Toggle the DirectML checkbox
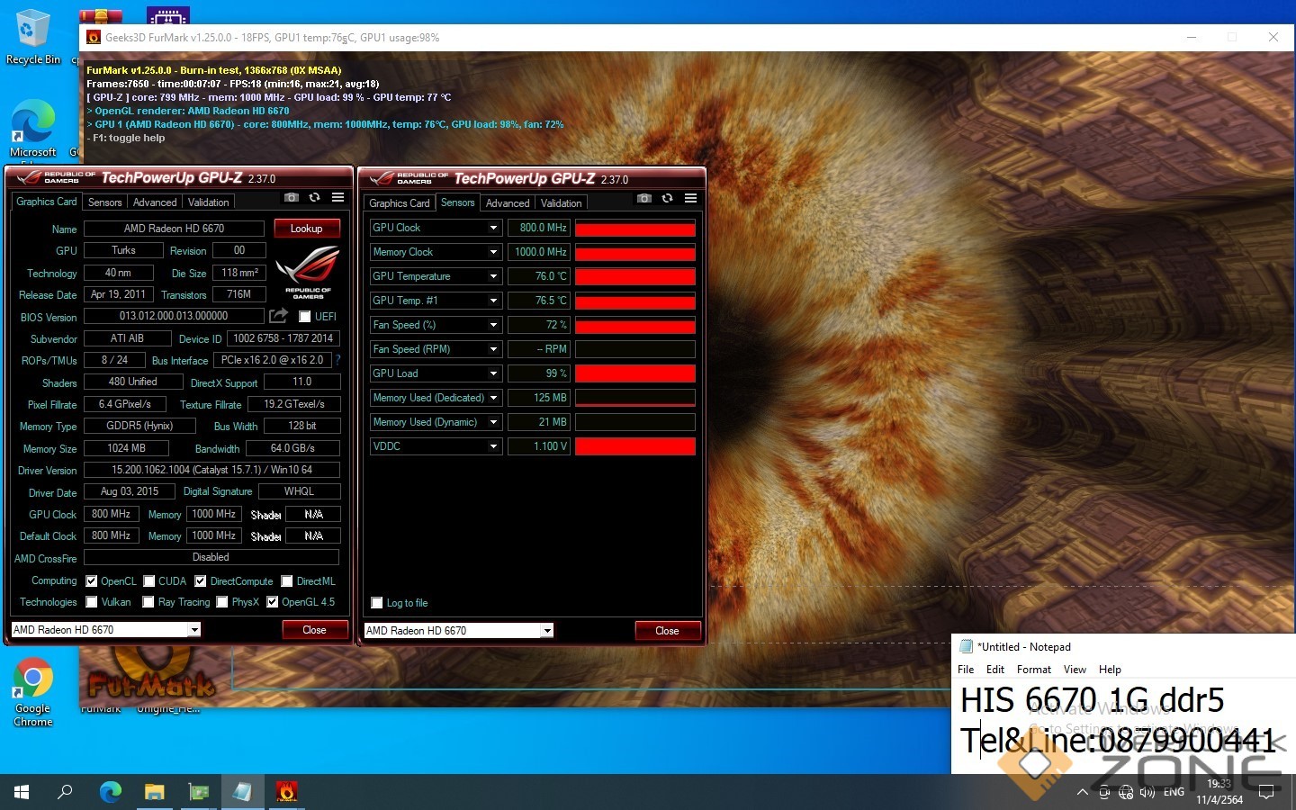Screen dimensions: 1296x810 point(287,581)
